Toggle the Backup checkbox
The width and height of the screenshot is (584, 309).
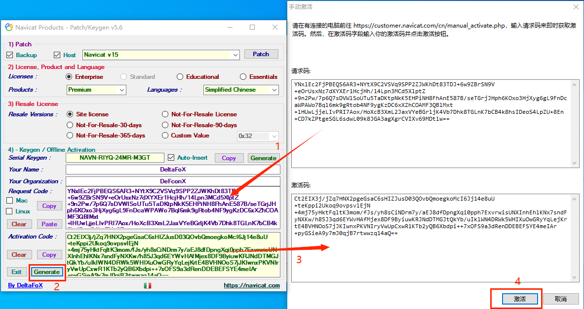pyautogui.click(x=10, y=55)
